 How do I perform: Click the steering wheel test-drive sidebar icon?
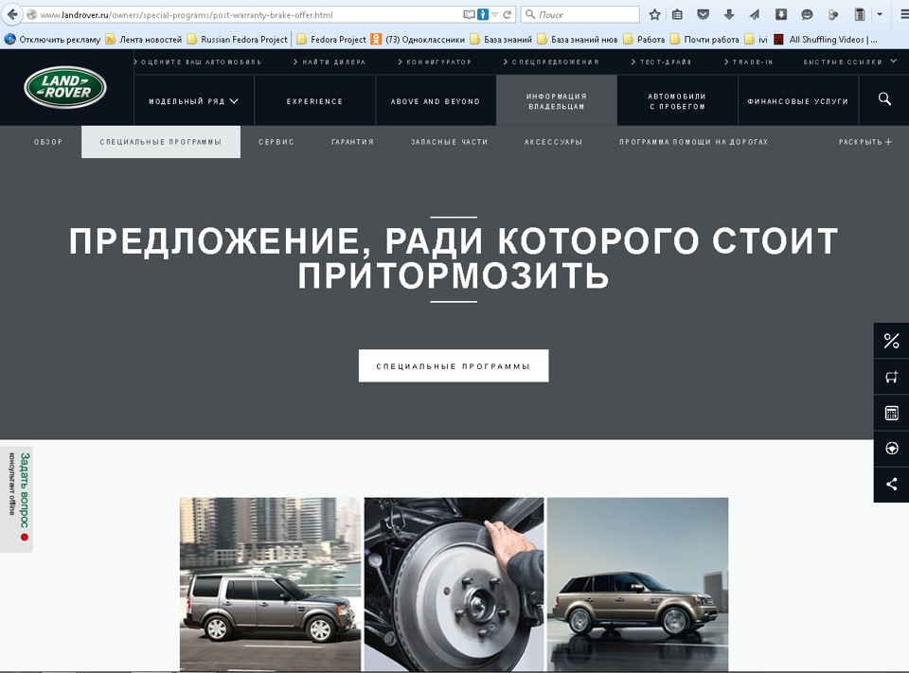click(x=890, y=448)
